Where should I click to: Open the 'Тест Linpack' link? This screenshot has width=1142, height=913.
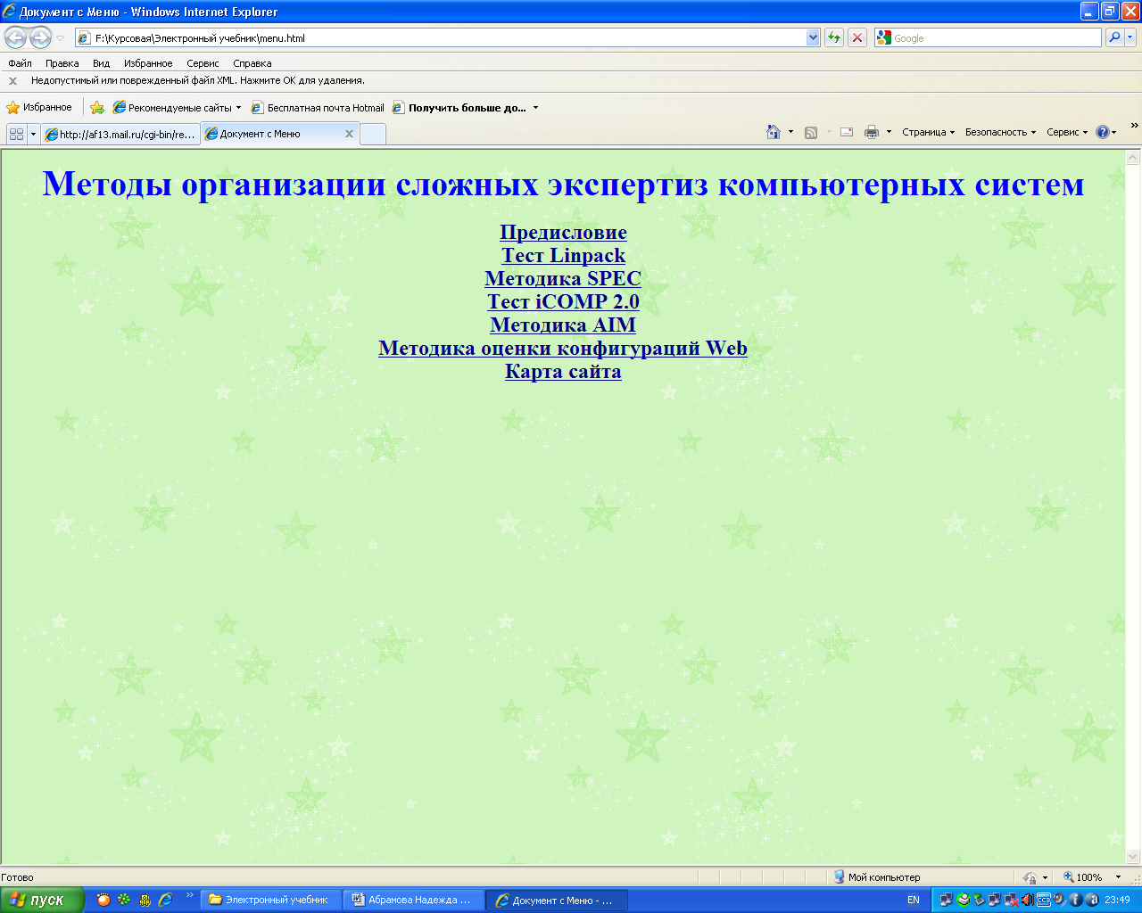pyautogui.click(x=563, y=256)
